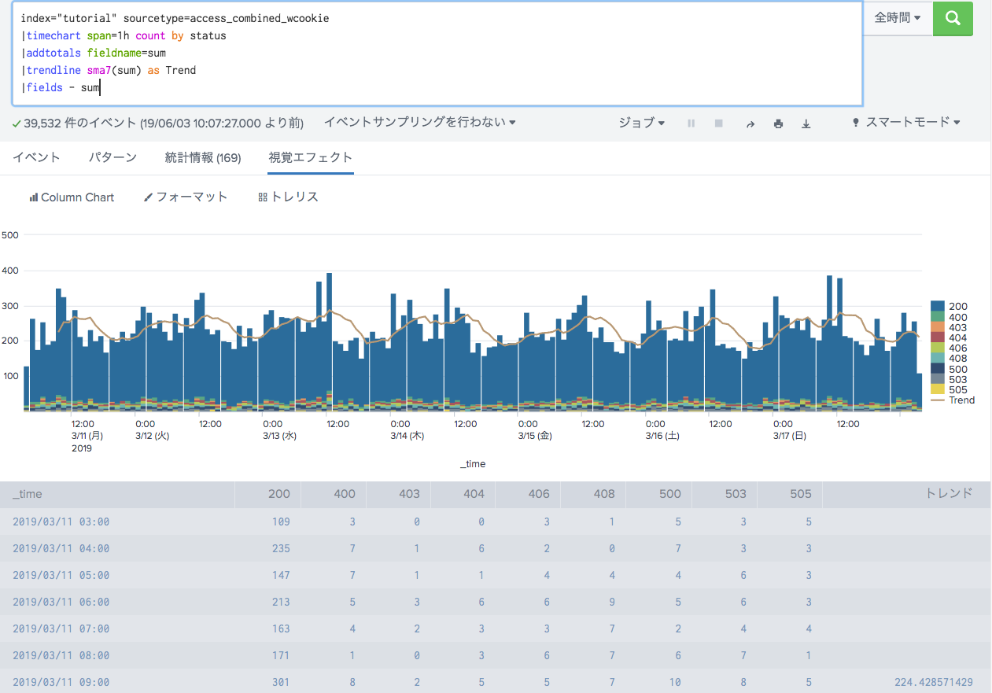Click the トレリス grid icon

point(289,197)
